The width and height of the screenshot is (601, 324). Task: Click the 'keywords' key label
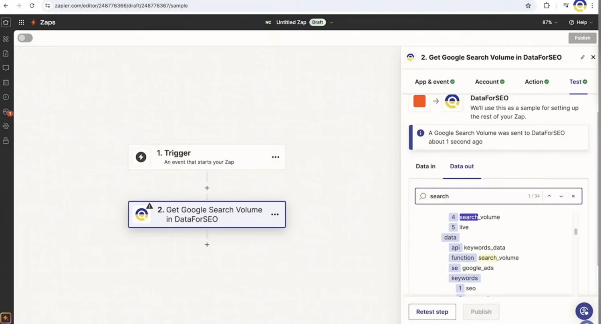click(464, 278)
